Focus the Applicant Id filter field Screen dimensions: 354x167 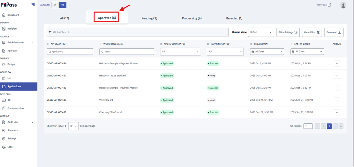pyautogui.click(x=70, y=51)
